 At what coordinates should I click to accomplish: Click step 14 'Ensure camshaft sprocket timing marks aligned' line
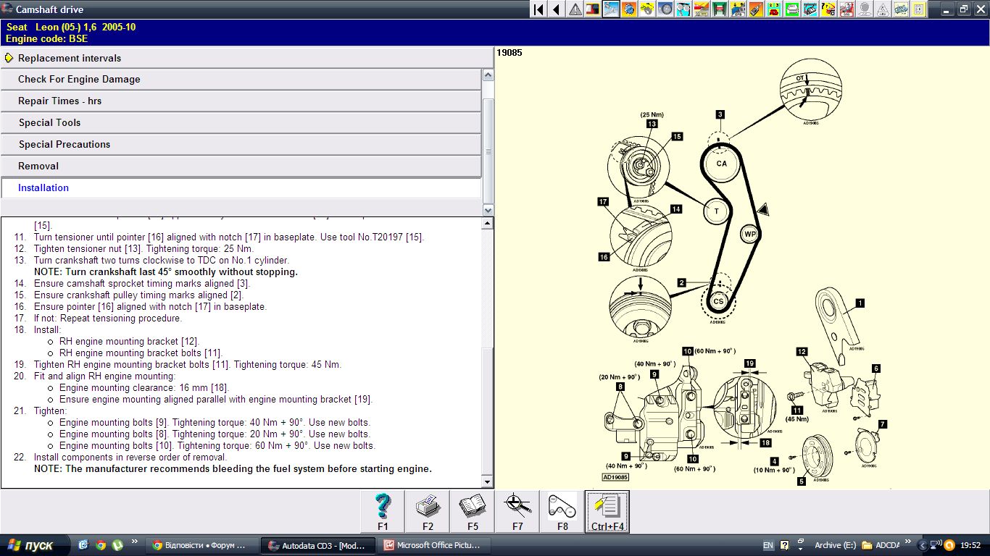[142, 284]
